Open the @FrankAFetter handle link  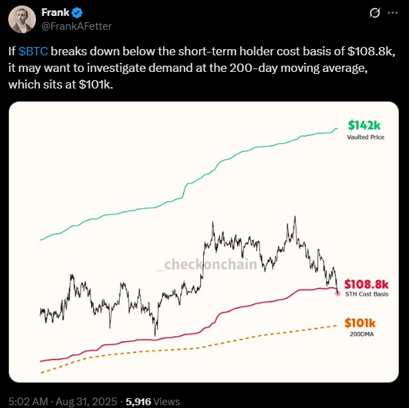77,26
